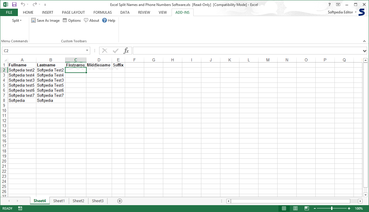The width and height of the screenshot is (369, 212).
Task: Open the Options toolbar button
Action: click(72, 21)
